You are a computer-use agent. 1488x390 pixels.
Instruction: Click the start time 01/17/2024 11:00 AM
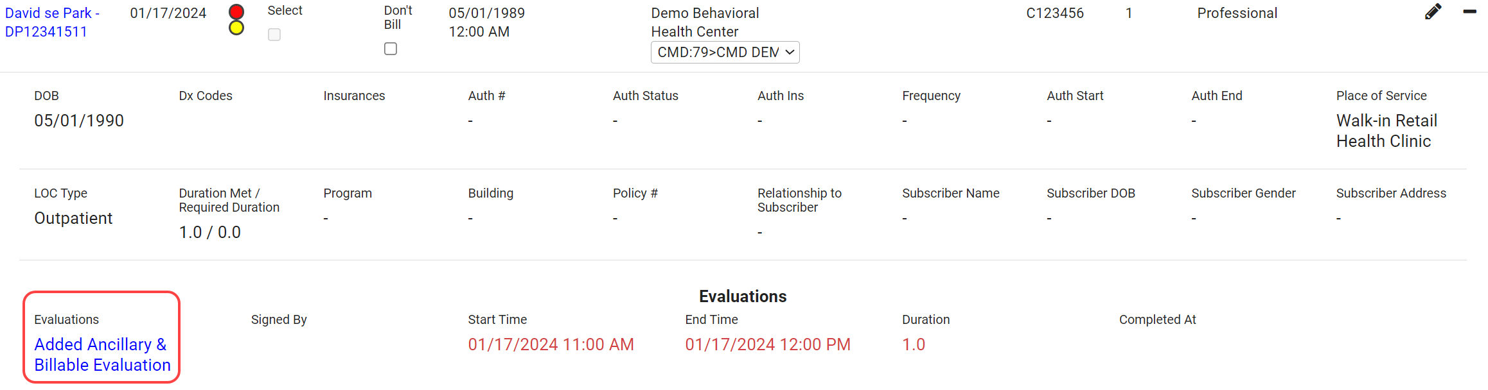click(x=551, y=344)
